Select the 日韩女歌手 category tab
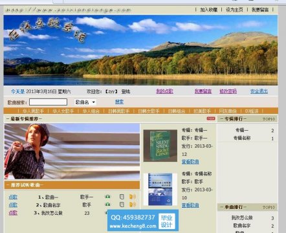The width and height of the screenshot is (286, 233). coord(149,111)
